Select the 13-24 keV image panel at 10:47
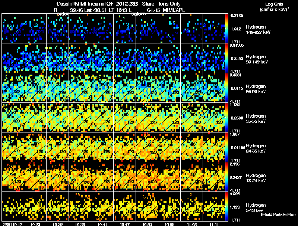This screenshot has width=298, height=226. (125, 177)
